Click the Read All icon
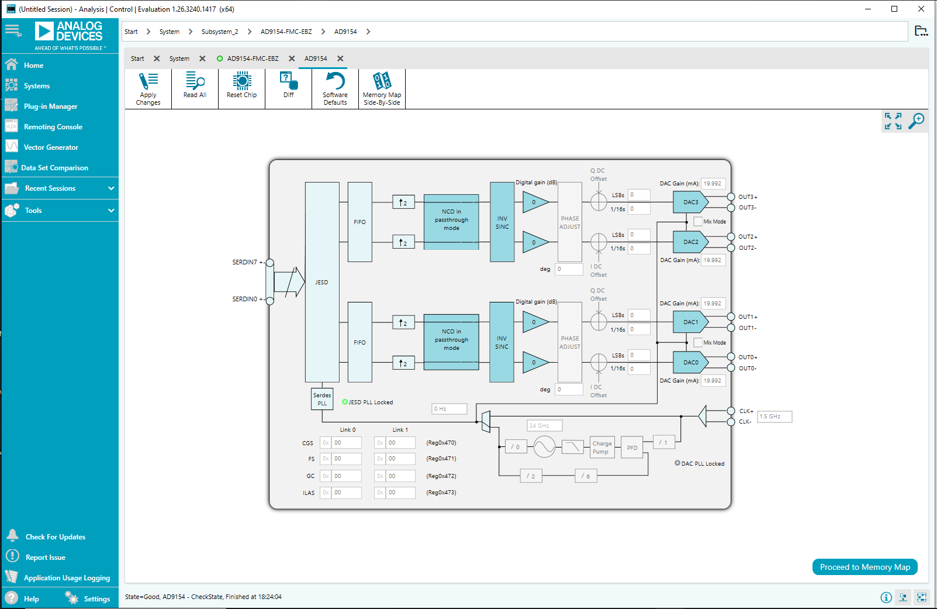 point(195,85)
